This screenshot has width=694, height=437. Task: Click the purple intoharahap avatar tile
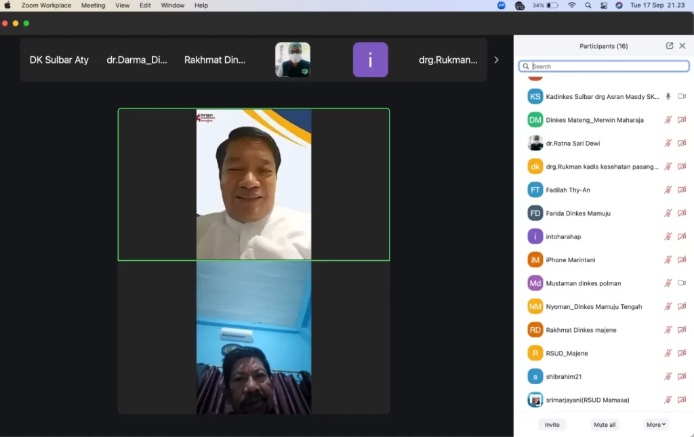coord(371,60)
